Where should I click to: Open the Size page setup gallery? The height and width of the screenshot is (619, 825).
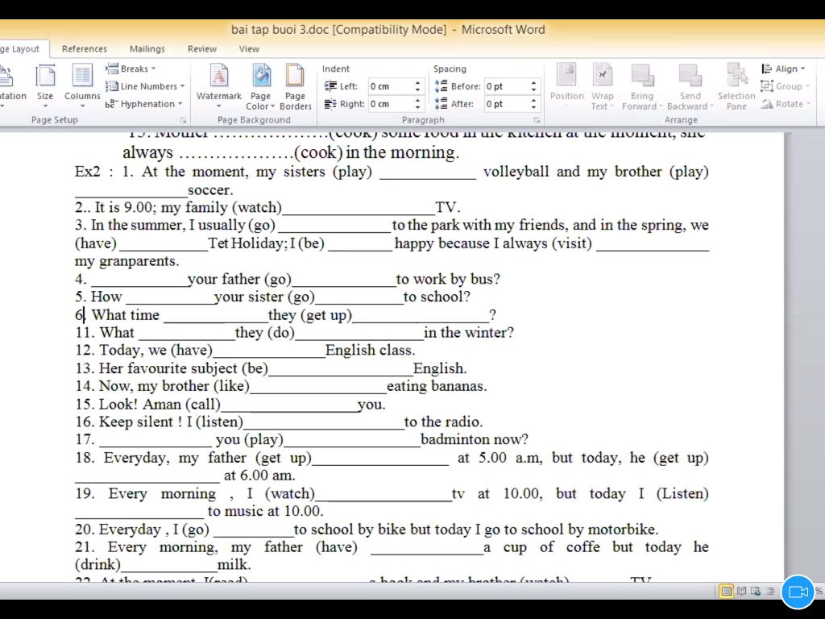tap(45, 85)
